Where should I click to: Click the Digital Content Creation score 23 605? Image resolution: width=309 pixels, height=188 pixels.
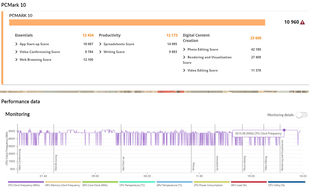tap(256, 38)
